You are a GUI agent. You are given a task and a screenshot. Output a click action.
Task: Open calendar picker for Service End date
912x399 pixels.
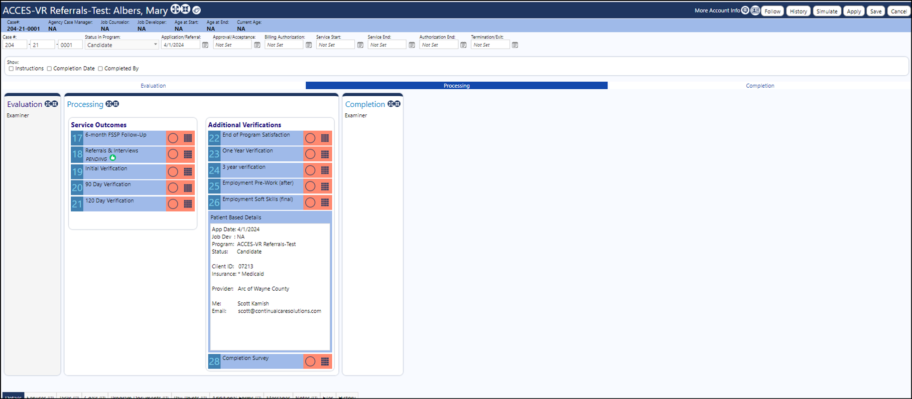tap(412, 45)
